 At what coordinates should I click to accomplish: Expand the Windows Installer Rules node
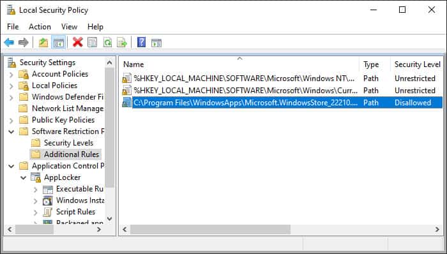click(x=35, y=201)
